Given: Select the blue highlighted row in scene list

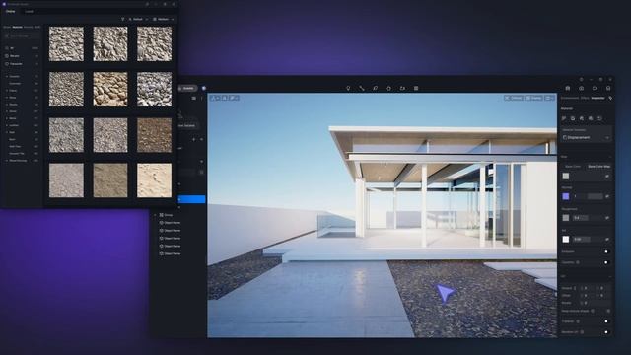Looking at the screenshot, I should click(191, 199).
